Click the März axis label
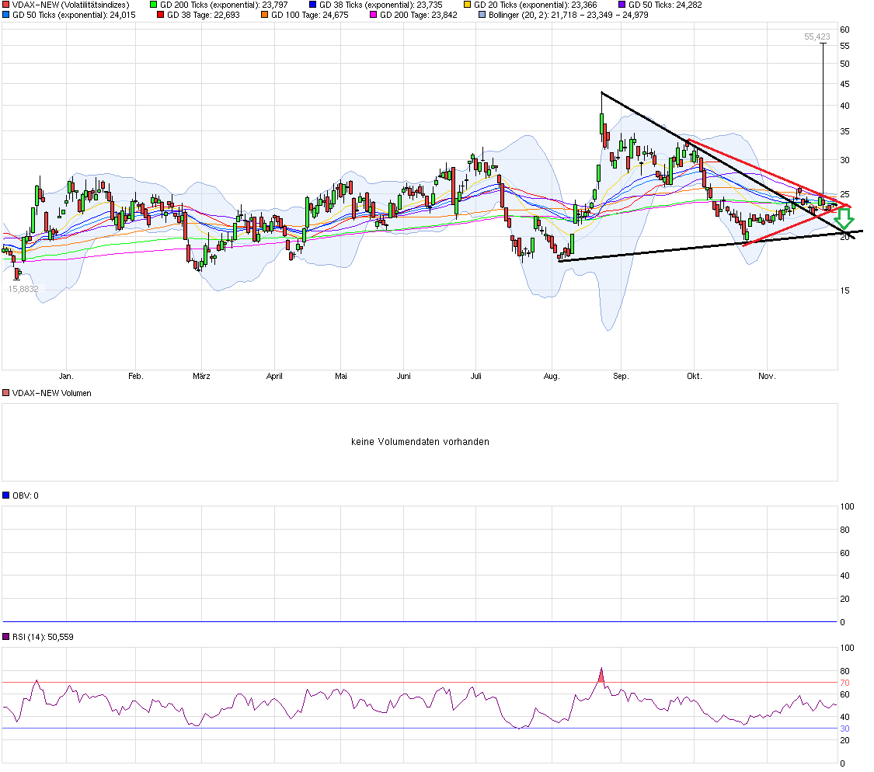 201,376
